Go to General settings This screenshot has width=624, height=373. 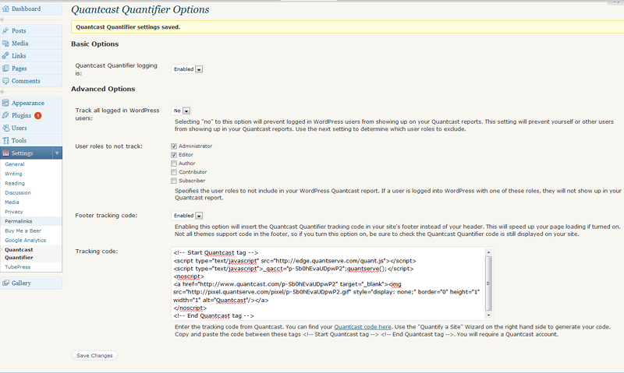[15, 164]
